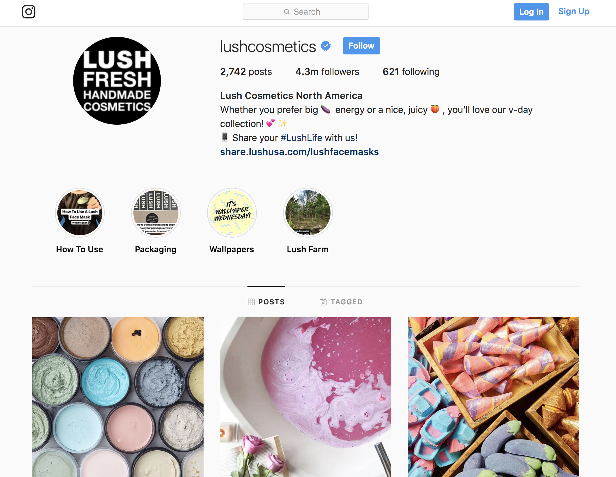This screenshot has width=616, height=477.
Task: Open the face mask pots post
Action: click(x=118, y=397)
